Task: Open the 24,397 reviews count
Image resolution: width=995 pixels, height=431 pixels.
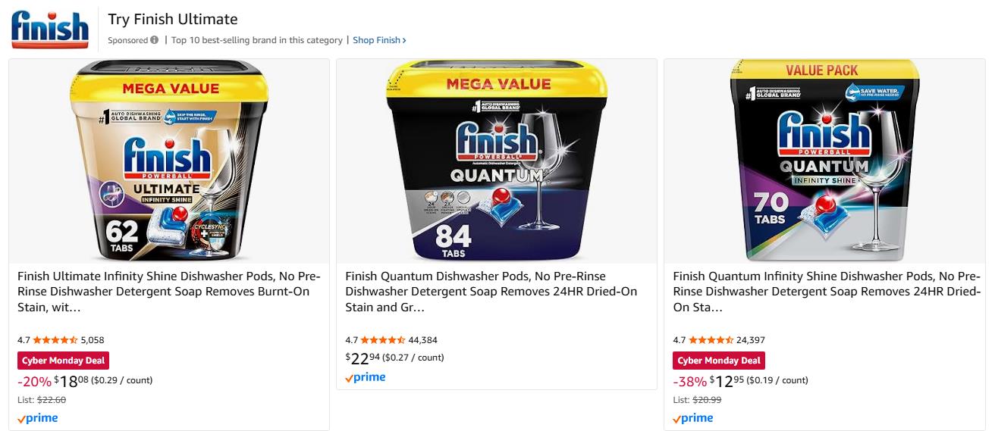Action: [750, 340]
